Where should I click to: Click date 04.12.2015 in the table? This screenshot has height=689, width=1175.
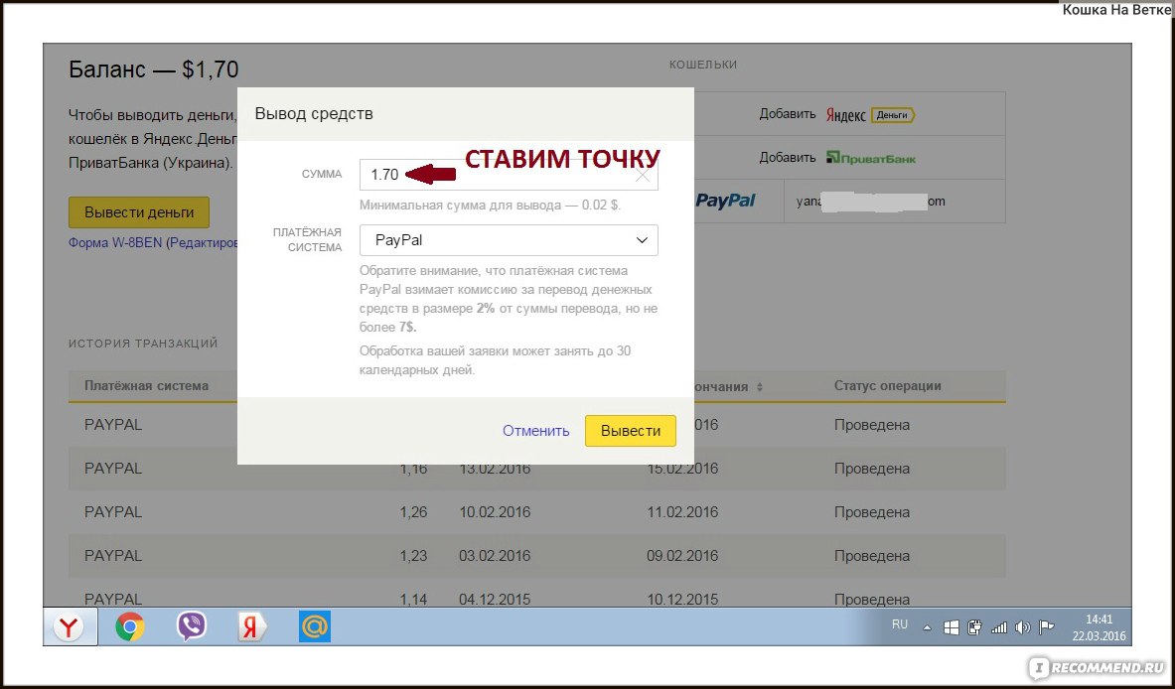pyautogui.click(x=495, y=599)
